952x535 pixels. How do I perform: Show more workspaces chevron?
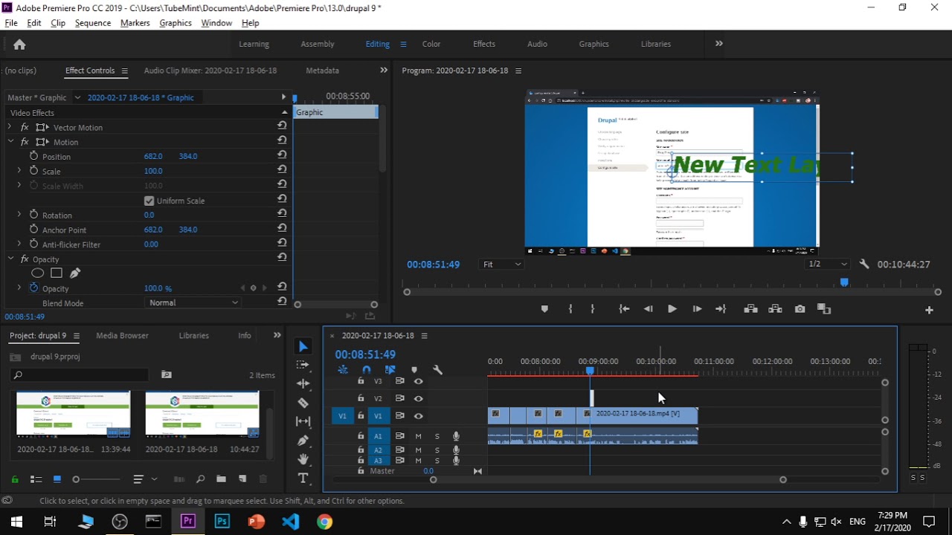point(718,43)
